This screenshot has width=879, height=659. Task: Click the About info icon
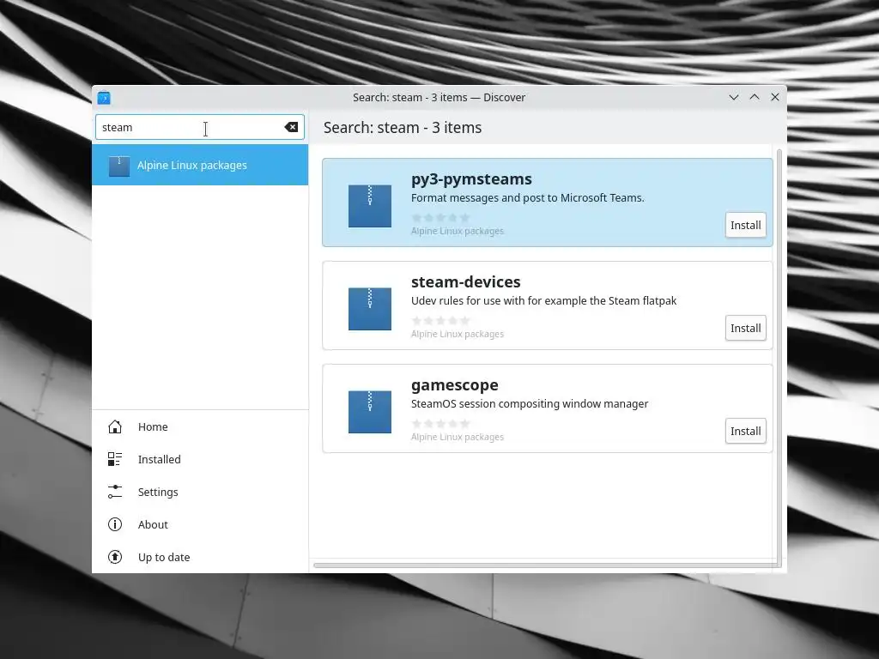coord(115,524)
